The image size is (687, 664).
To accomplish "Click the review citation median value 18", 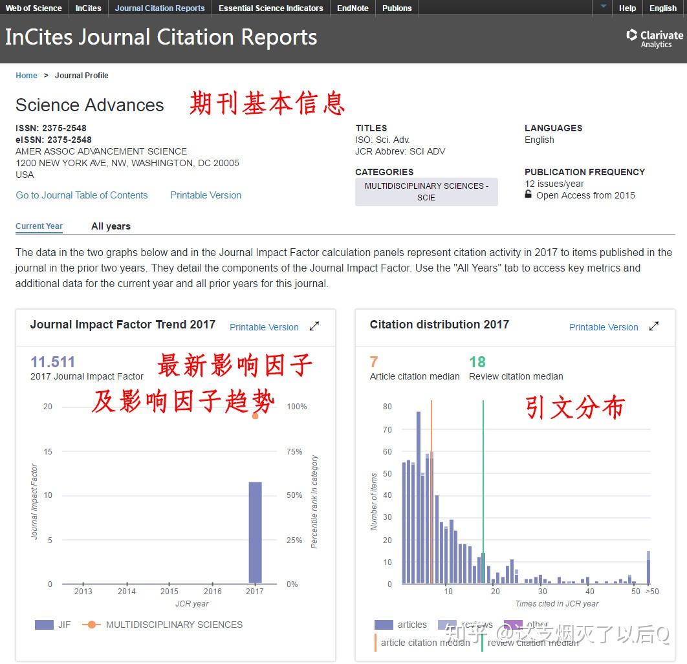I will (x=477, y=362).
